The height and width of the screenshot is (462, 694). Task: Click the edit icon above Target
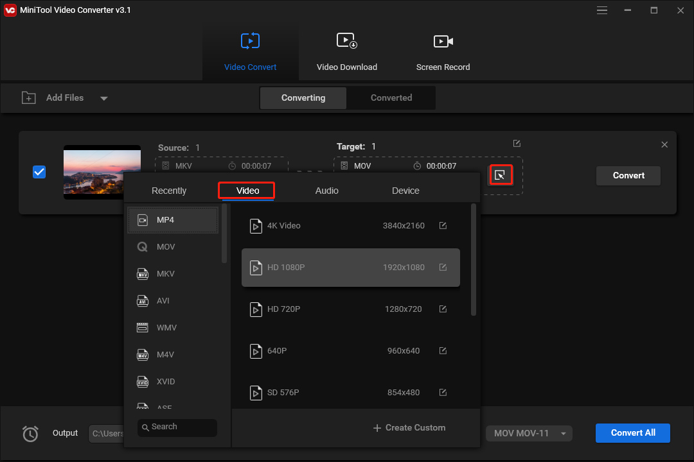pyautogui.click(x=517, y=143)
